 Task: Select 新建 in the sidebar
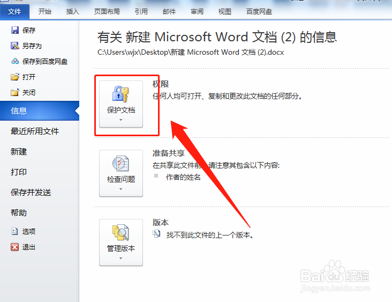(19, 151)
